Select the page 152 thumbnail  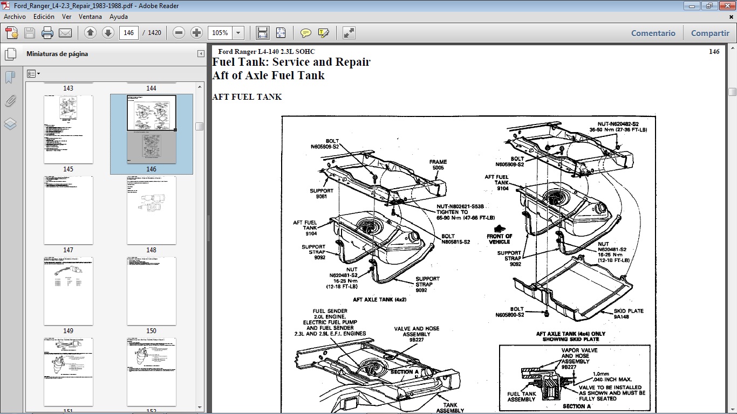coord(152,372)
